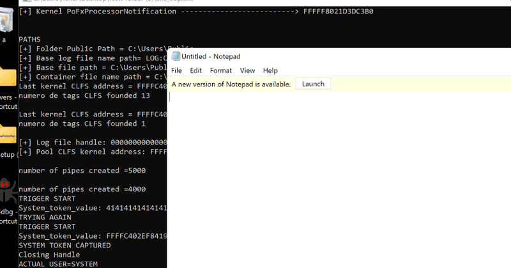Click the Notepad icon in title bar

click(x=176, y=56)
